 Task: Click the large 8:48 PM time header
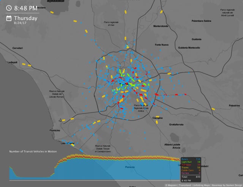coord(26,8)
